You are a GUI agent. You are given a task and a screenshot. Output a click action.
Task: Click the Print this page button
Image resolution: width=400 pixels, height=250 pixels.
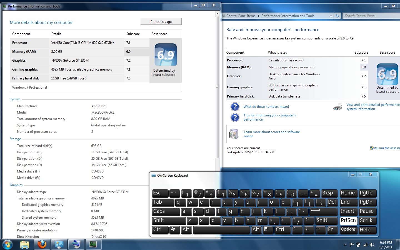[x=161, y=22]
